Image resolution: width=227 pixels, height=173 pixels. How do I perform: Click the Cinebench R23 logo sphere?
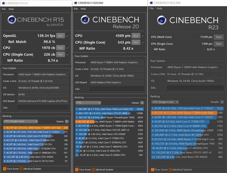162,20
